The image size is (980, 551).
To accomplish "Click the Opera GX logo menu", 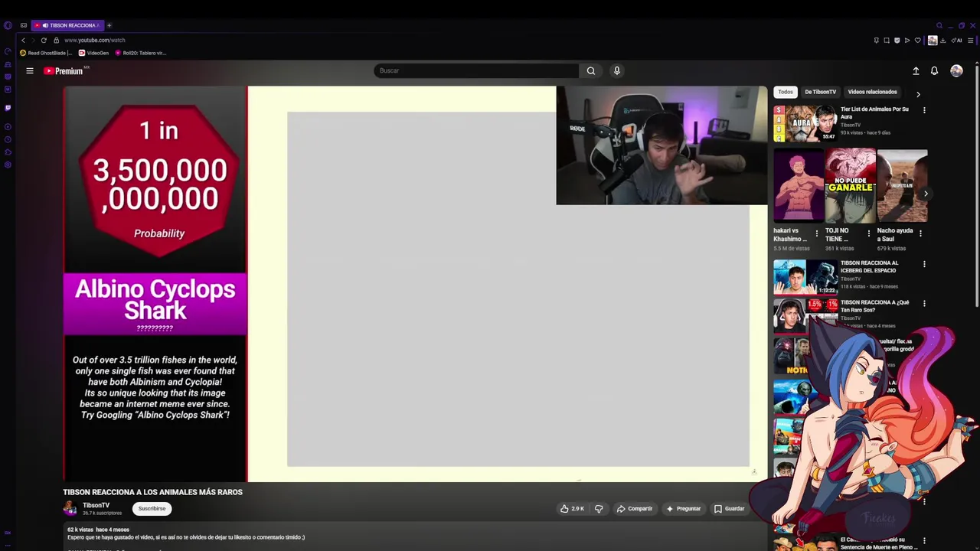I will [8, 25].
